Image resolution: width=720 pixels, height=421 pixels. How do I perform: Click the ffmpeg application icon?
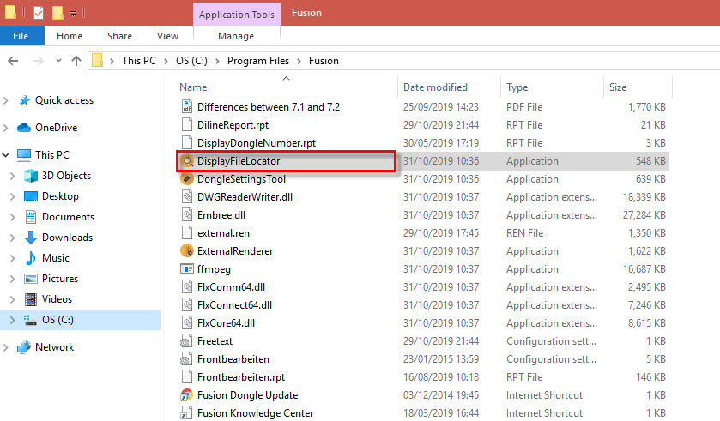pyautogui.click(x=187, y=268)
